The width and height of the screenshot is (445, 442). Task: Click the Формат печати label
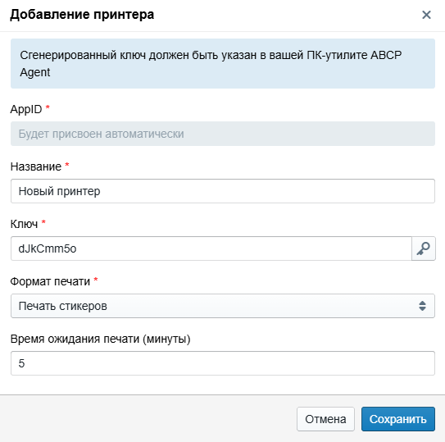click(x=50, y=281)
